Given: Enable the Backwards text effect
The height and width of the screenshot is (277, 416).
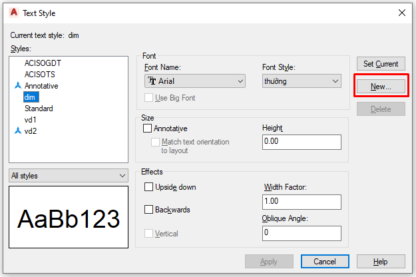Looking at the screenshot, I should tap(149, 210).
